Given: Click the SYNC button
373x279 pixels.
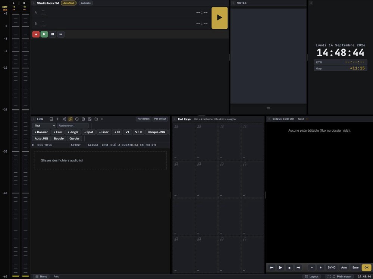Looking at the screenshot, I should (x=332, y=267).
